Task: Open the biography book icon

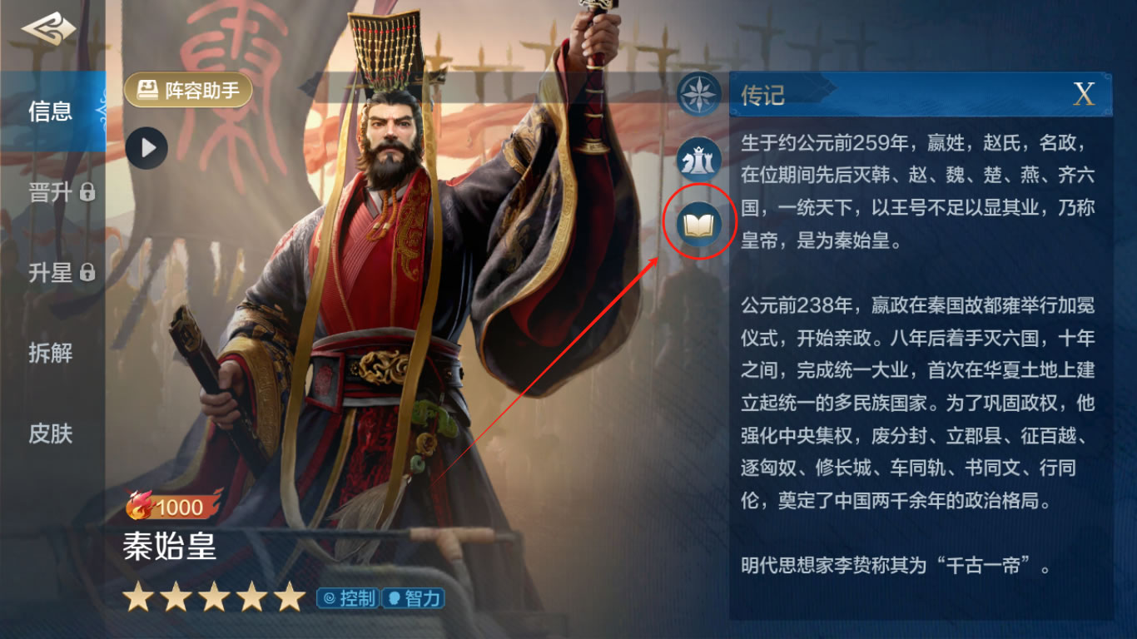Action: pos(698,225)
